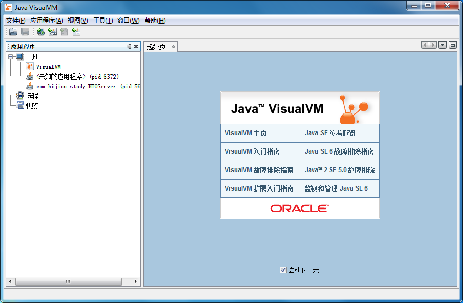
Task: Click the 远程 network icon
Action: (x=20, y=96)
